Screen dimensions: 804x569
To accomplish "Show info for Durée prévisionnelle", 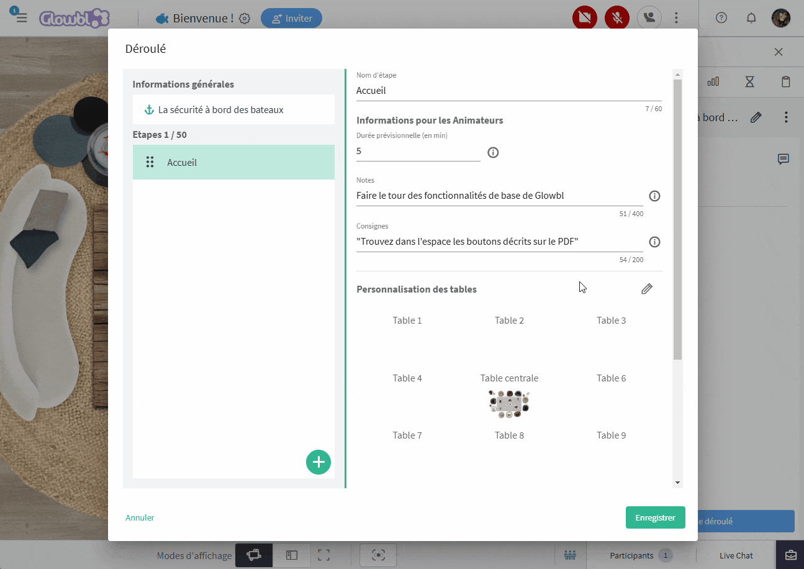I will tap(493, 152).
